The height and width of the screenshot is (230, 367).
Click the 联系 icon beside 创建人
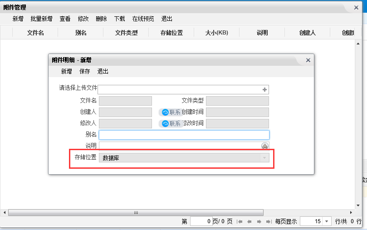coord(171,113)
